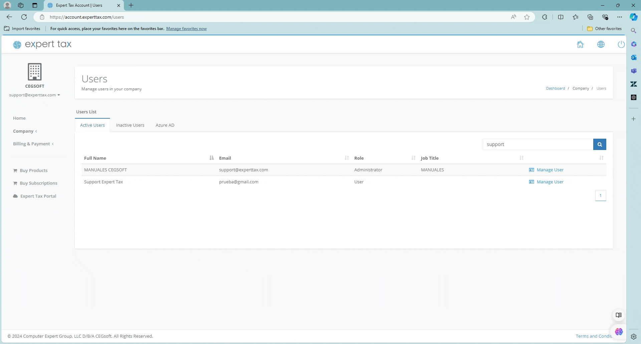Click the CEGSOFT company building icon
Screen dimensions: 641x344
[x=35, y=72]
